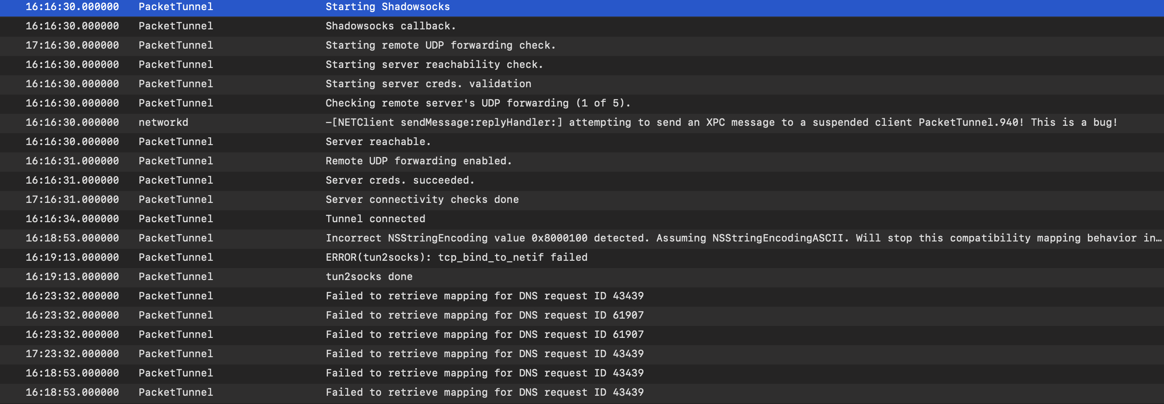
Task: Select timestamp 17:23:32.000000
Action: coord(72,354)
